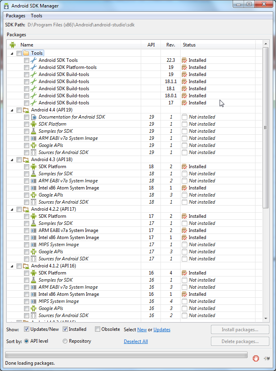Click the Google APIs icon for API 19
Image resolution: width=276 pixels, height=371 pixels.
click(x=34, y=145)
